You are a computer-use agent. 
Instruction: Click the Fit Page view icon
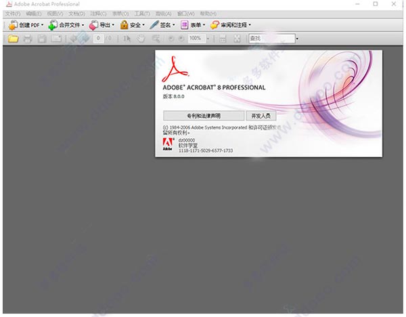pos(237,39)
